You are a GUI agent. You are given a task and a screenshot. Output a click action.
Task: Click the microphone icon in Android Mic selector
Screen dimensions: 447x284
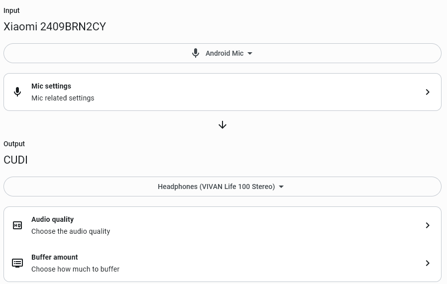pyautogui.click(x=196, y=53)
